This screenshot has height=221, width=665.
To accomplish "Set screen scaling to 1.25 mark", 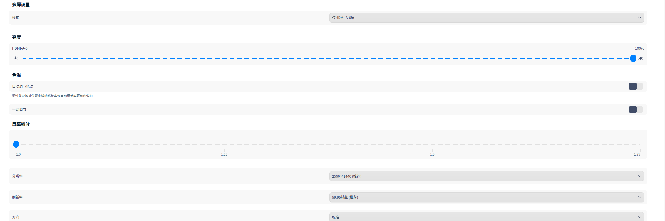I will (224, 145).
